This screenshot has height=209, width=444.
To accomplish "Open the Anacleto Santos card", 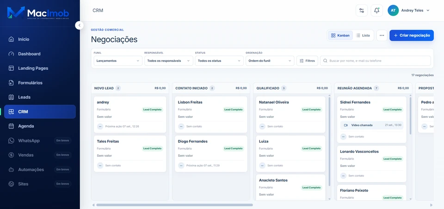I will tap(290, 187).
